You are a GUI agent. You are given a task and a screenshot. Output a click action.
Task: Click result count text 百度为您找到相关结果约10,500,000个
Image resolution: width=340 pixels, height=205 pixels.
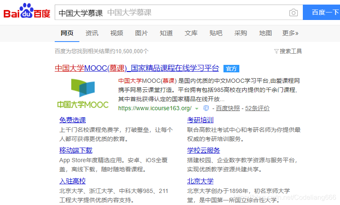click(x=101, y=52)
